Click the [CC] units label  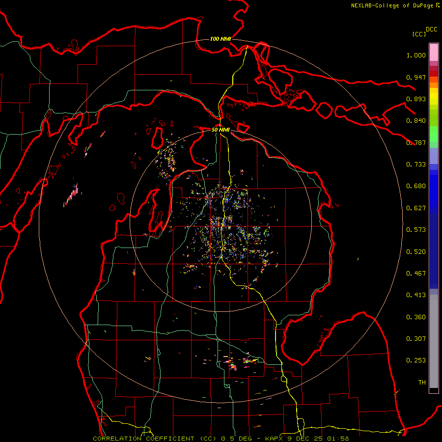click(x=419, y=34)
